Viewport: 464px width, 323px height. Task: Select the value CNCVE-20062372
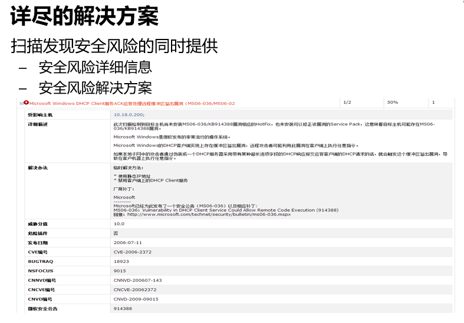(135, 290)
